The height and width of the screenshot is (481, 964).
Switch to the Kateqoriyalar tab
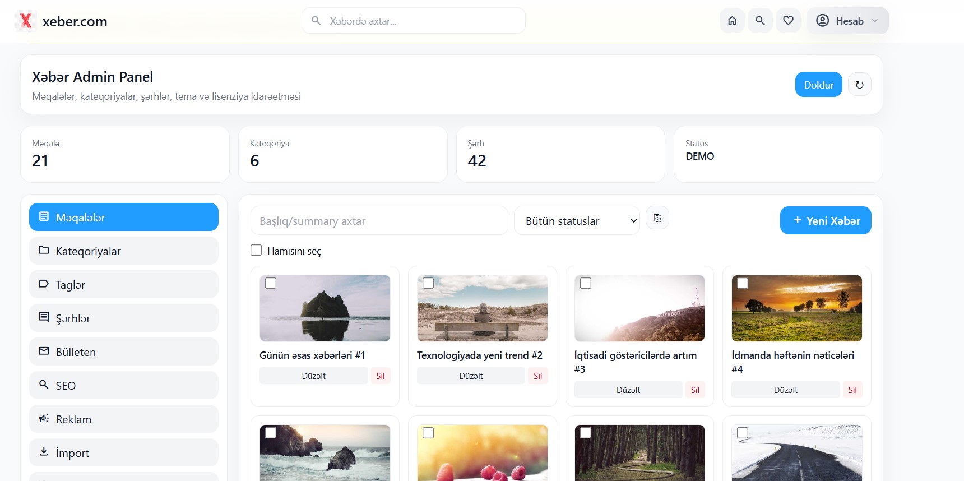pos(124,251)
